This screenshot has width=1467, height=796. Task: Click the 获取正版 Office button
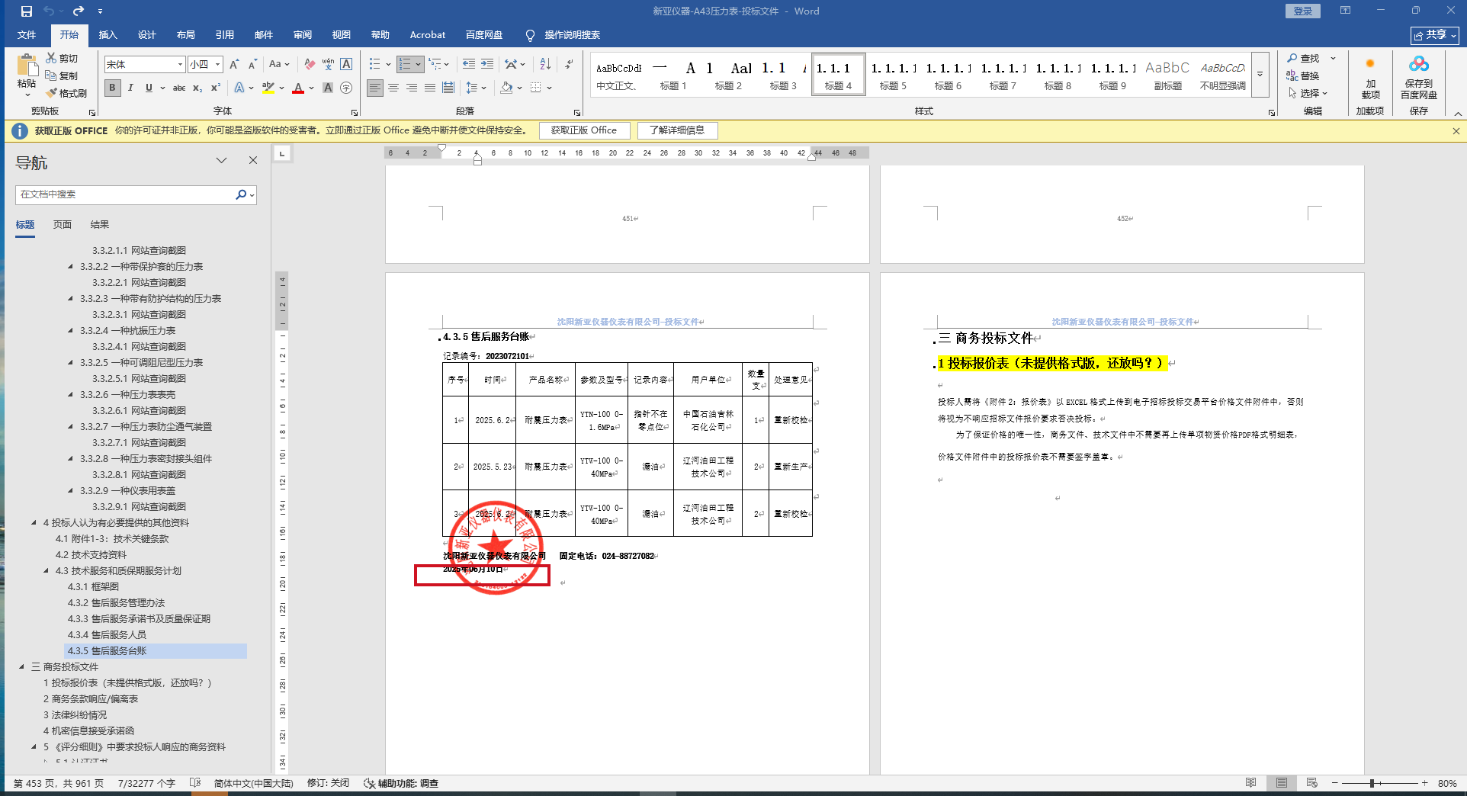click(x=584, y=130)
